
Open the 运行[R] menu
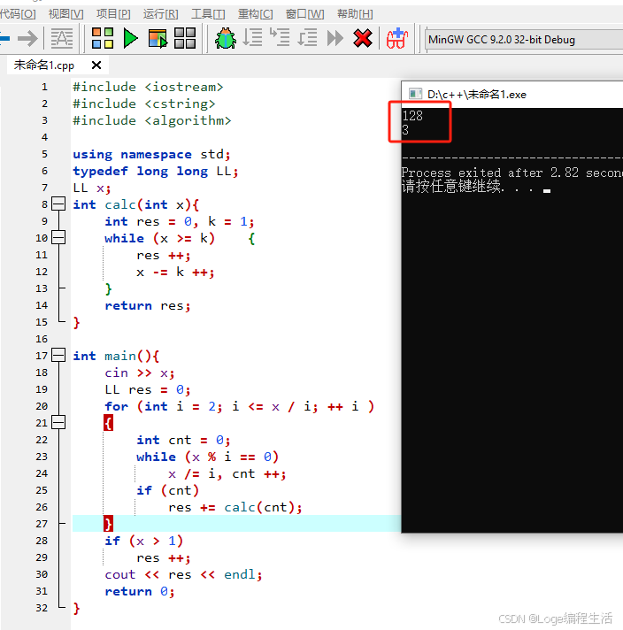(161, 14)
